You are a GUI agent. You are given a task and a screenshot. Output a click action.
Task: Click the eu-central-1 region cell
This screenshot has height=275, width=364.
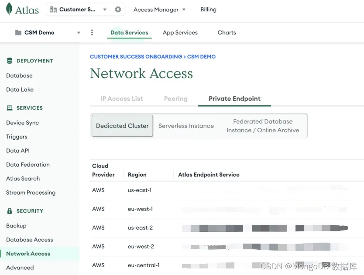[x=144, y=265]
